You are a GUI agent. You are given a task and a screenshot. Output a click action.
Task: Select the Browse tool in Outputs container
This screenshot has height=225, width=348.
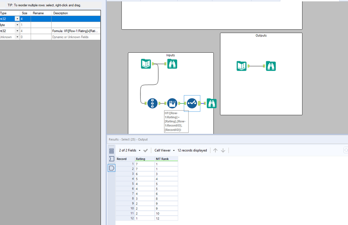pos(271,66)
